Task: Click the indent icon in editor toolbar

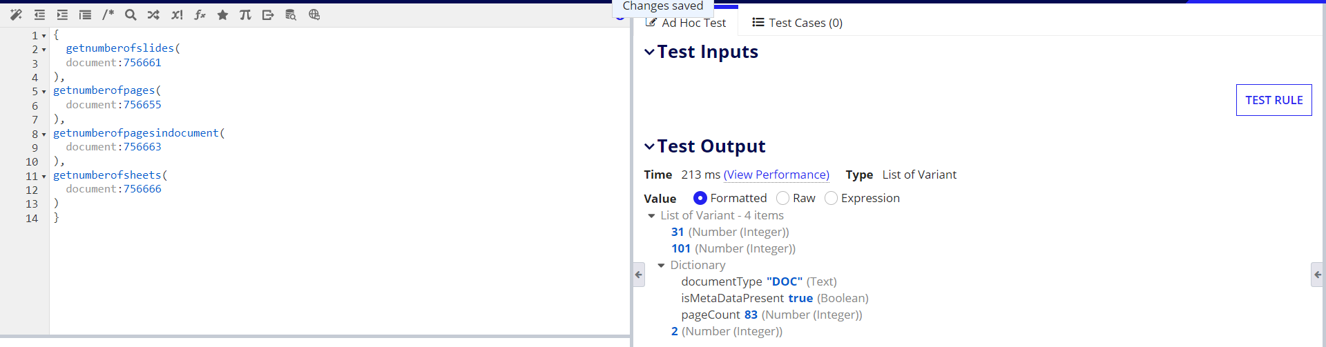Action: click(x=62, y=14)
